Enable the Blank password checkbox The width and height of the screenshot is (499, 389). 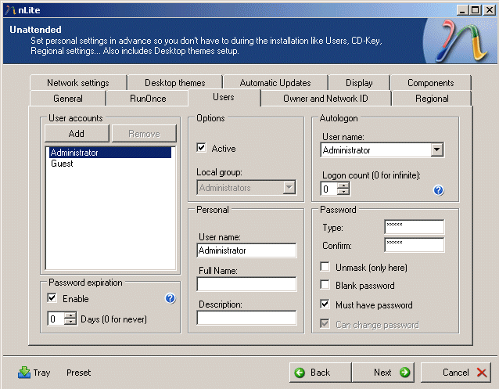[325, 284]
